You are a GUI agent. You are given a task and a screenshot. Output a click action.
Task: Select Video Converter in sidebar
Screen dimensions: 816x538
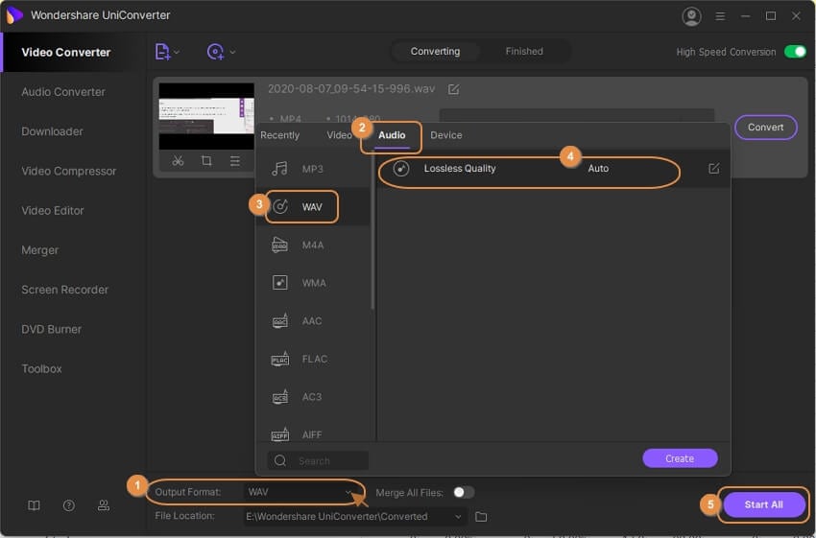tap(66, 53)
